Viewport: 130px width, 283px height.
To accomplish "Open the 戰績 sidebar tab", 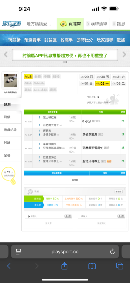I will (11, 117).
